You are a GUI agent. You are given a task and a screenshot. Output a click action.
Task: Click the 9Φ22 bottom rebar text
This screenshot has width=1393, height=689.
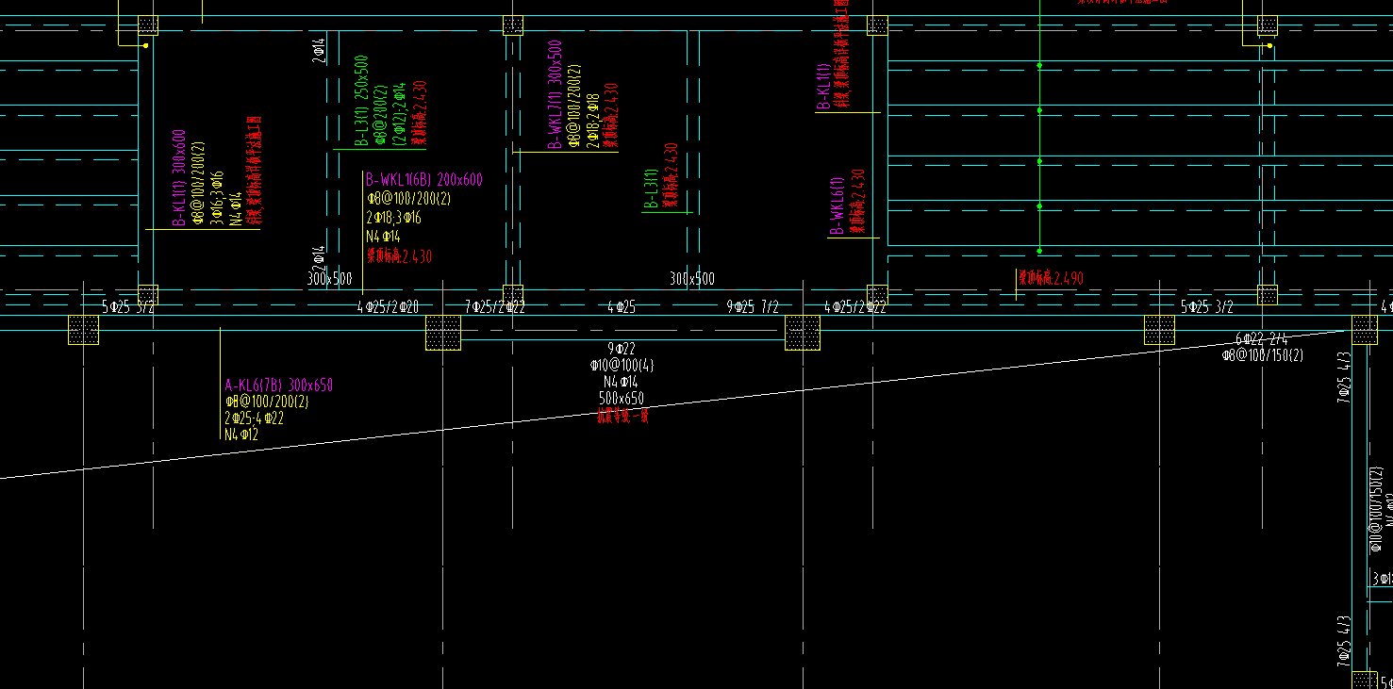[x=622, y=349]
